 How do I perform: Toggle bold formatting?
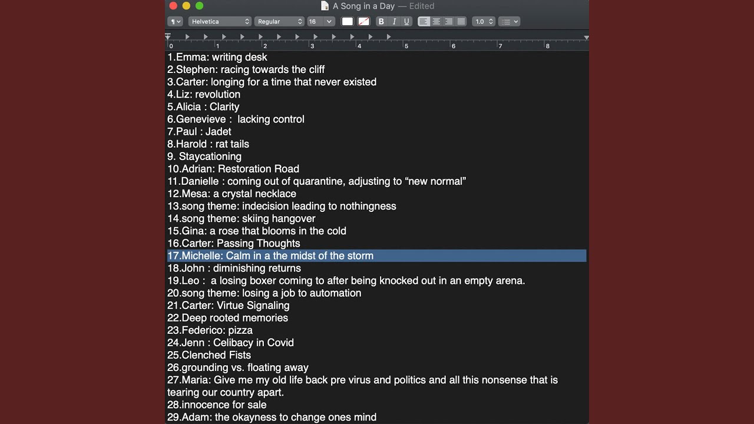(381, 21)
